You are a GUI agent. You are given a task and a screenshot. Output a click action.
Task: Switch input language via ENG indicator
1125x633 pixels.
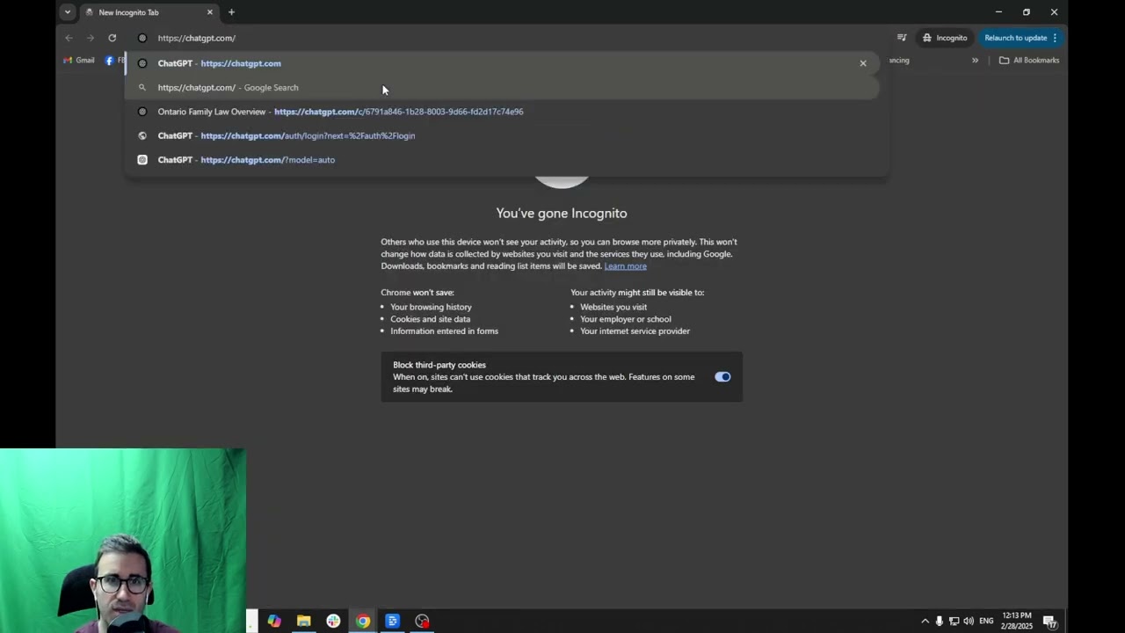point(986,621)
